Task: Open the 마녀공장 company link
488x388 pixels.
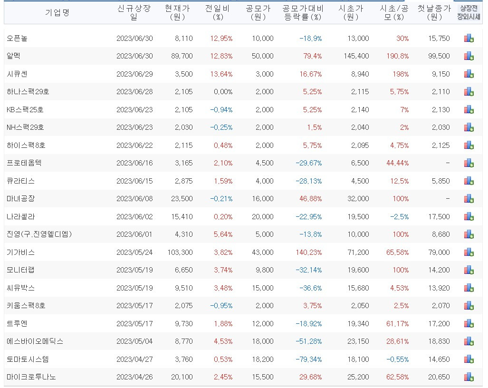Action: click(x=20, y=199)
